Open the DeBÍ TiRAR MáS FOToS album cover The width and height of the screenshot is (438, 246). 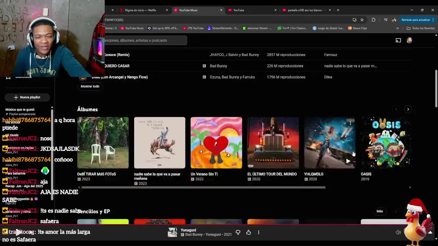103,143
